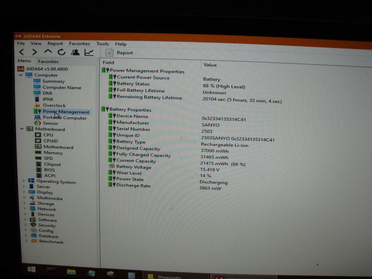
Task: Select the CPUID icon
Action: pyautogui.click(x=38, y=141)
